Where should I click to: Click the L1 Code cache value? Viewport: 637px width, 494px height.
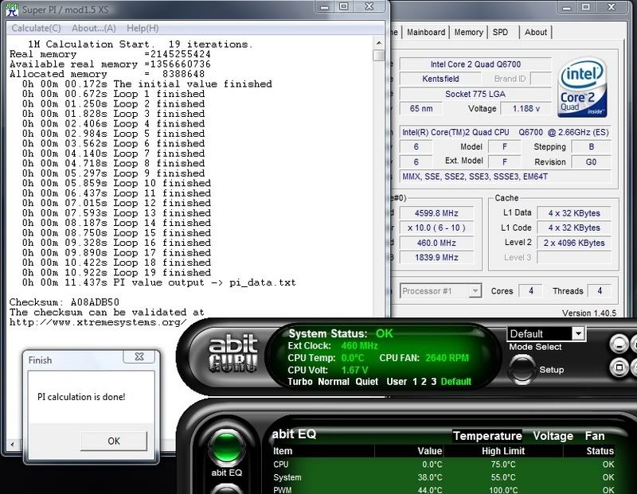[574, 228]
